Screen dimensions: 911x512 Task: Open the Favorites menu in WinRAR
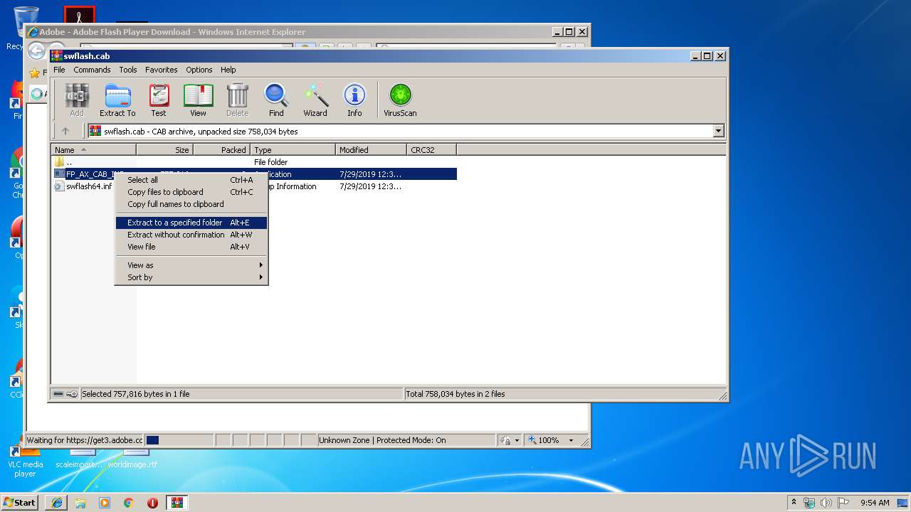pos(162,70)
